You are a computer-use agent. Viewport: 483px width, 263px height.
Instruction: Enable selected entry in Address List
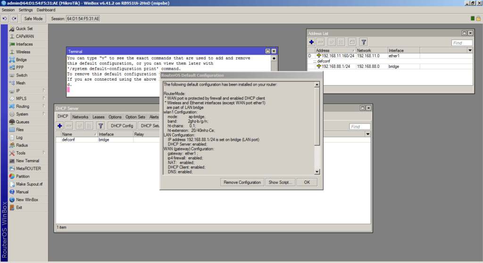[332, 42]
